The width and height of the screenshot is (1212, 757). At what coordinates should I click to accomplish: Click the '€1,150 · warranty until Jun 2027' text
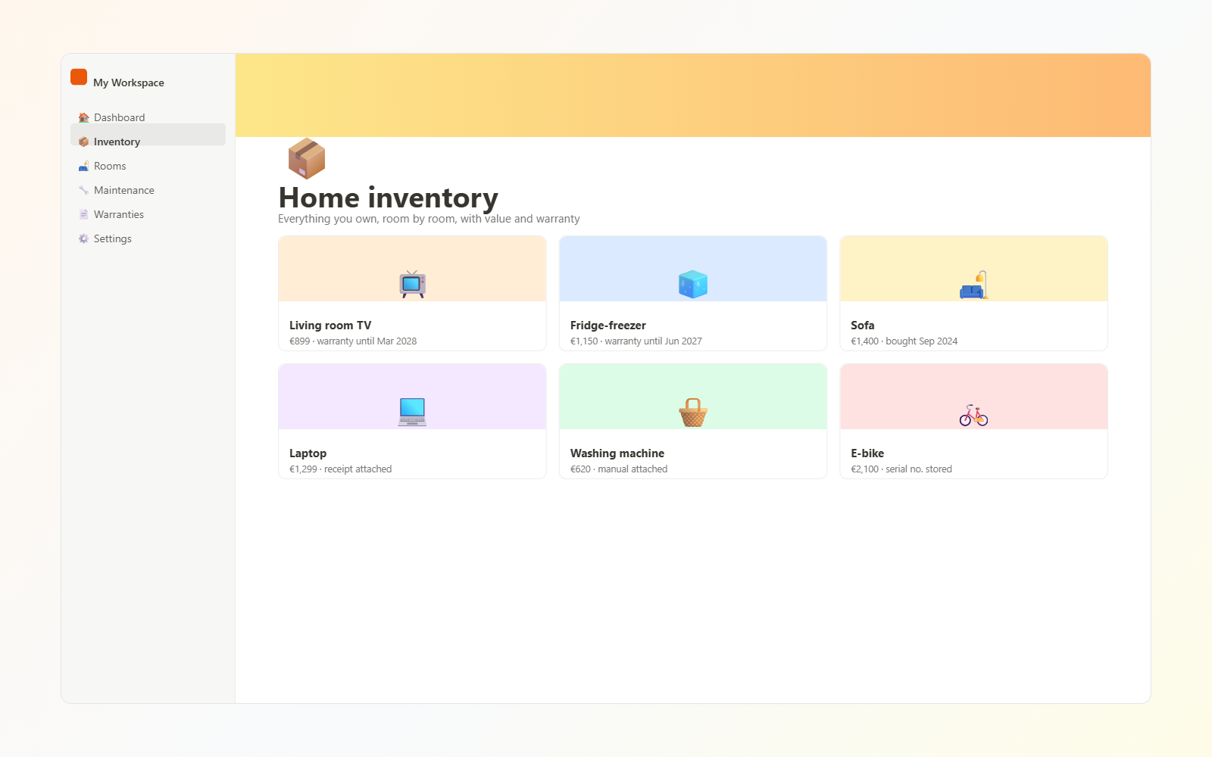[636, 341]
